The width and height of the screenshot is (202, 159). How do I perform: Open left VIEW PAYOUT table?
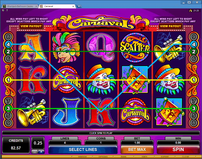pyautogui.click(x=31, y=26)
